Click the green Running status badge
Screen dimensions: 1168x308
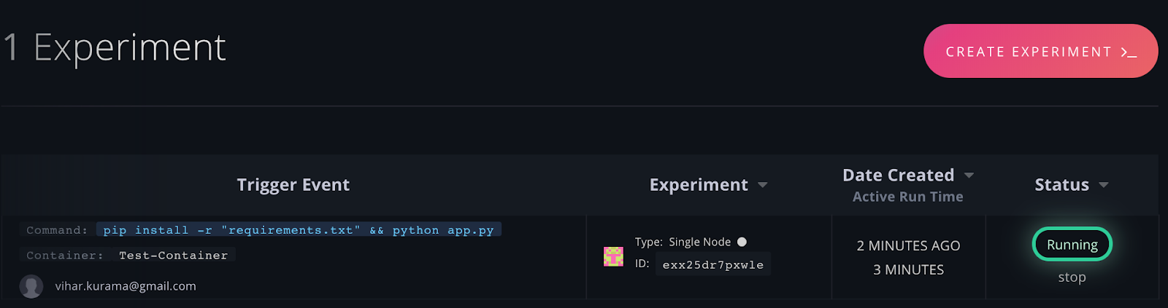point(1072,245)
